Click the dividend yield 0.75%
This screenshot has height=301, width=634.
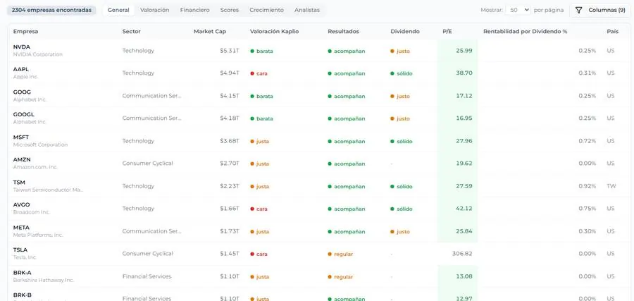click(587, 209)
